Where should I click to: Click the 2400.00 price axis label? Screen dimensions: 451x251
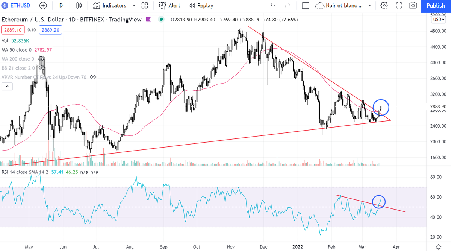click(x=439, y=126)
